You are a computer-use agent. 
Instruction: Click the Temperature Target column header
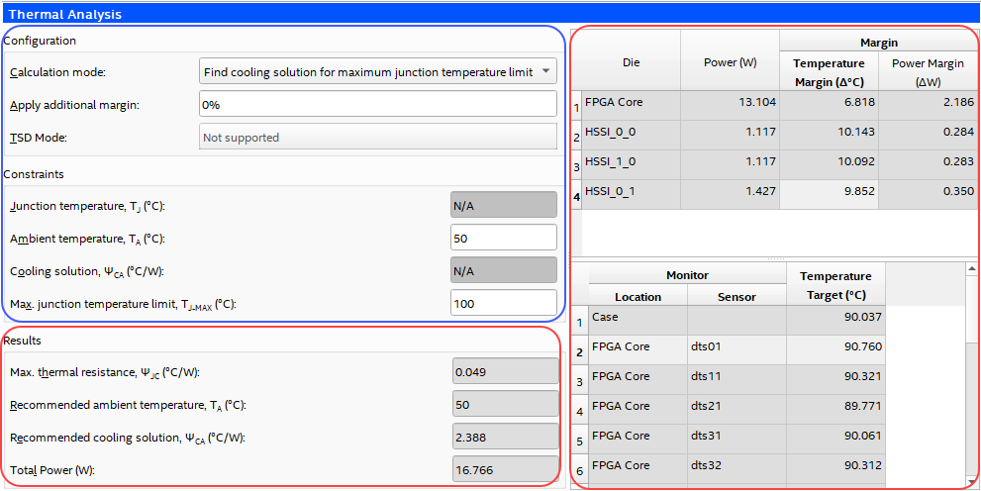point(835,285)
